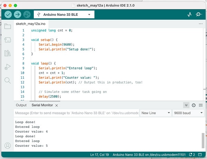Screen dimensions: 207x159
Task: Open the Library Manager books icon
Action: [x=7, y=53]
